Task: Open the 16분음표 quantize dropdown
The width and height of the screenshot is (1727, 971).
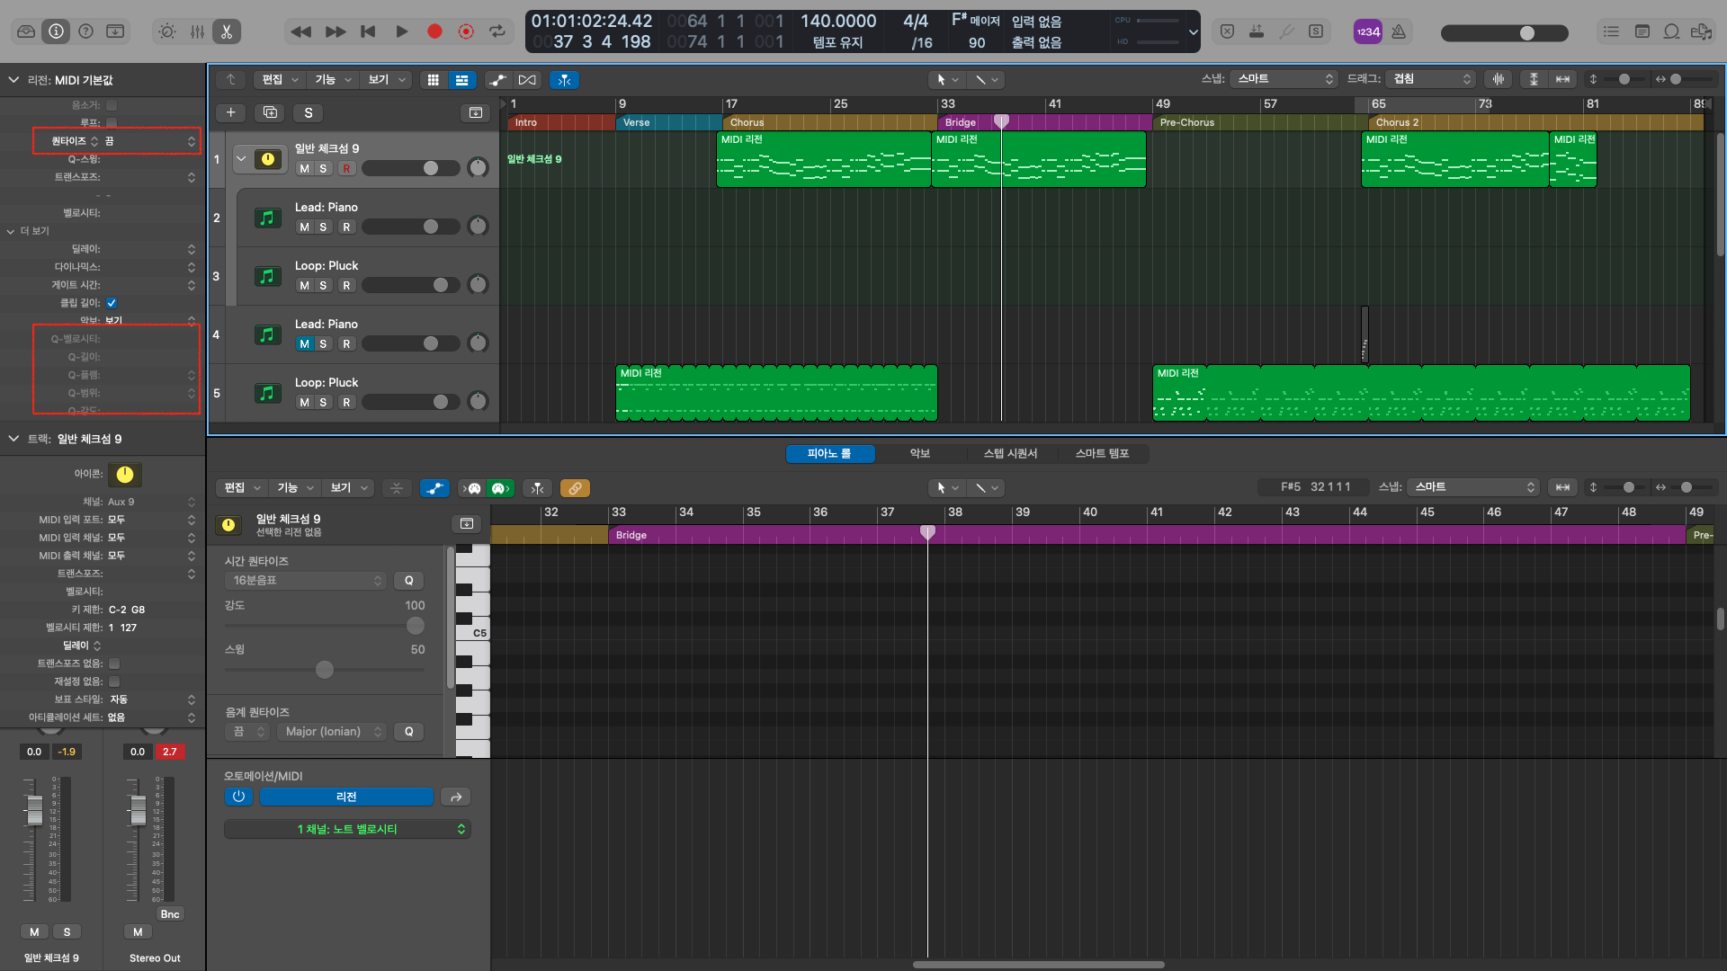Action: click(x=305, y=581)
